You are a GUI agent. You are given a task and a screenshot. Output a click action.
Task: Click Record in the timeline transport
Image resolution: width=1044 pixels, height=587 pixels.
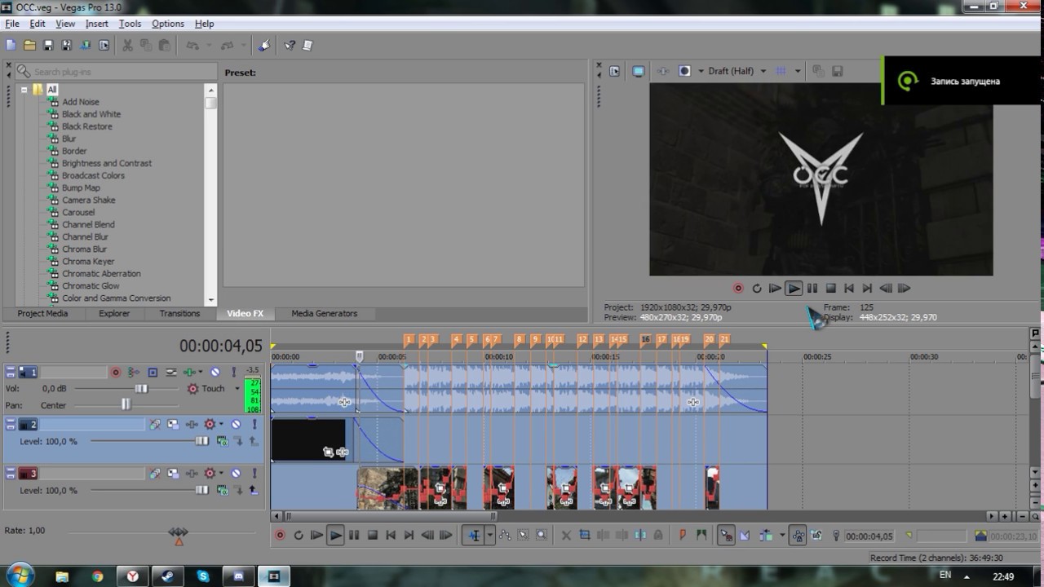280,536
